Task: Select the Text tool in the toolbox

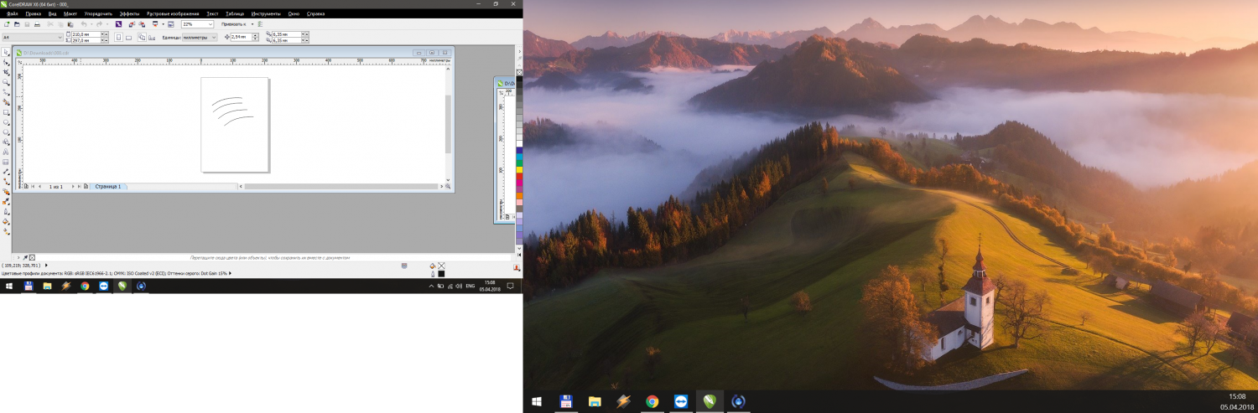Action: coord(6,151)
